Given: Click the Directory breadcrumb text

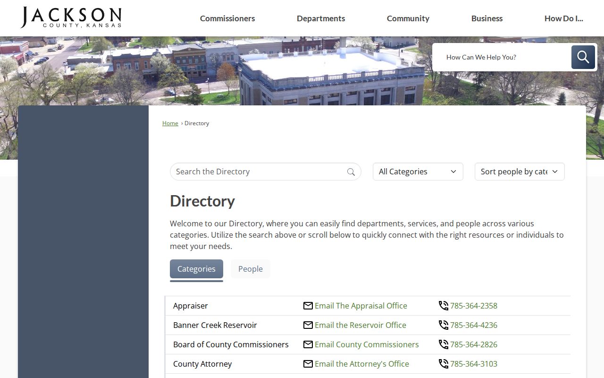Looking at the screenshot, I should (x=197, y=123).
